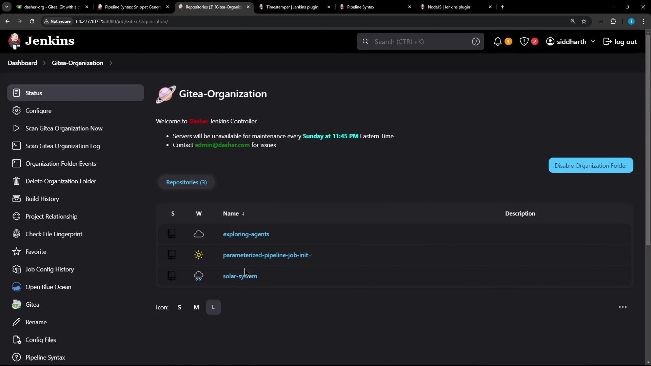The width and height of the screenshot is (651, 366).
Task: Open the Status sidebar item
Action: [x=76, y=93]
